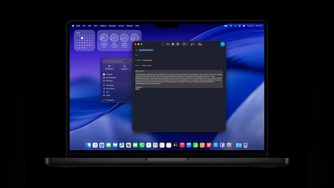Screen dimensions: 334x188
Task: Choose Rewrite in the Writing Tools panel
Action: point(124,67)
